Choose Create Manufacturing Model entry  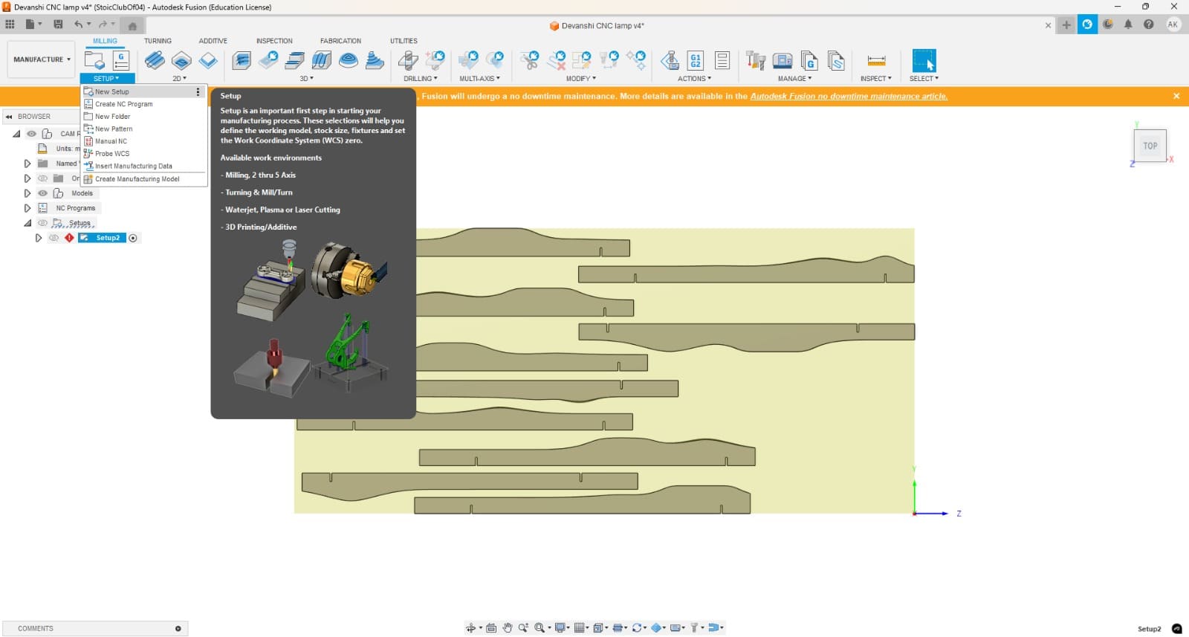[143, 179]
